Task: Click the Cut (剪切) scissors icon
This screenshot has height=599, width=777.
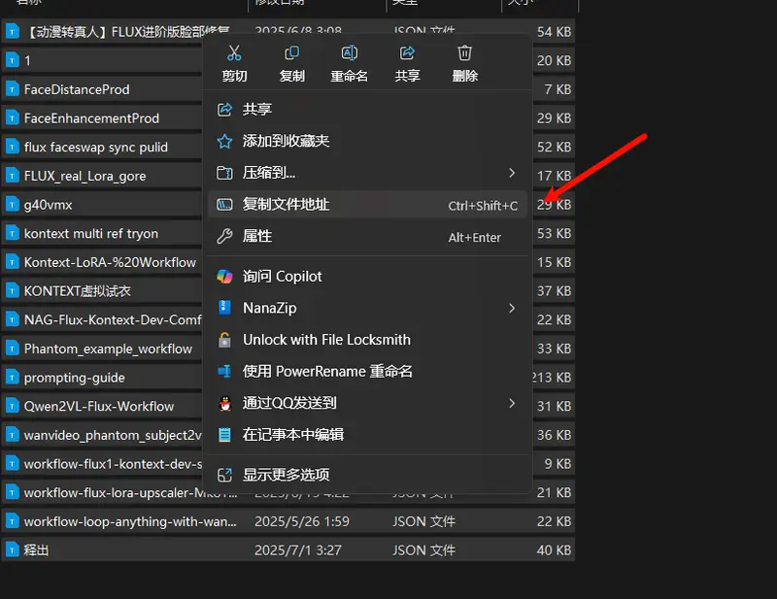Action: [x=234, y=52]
